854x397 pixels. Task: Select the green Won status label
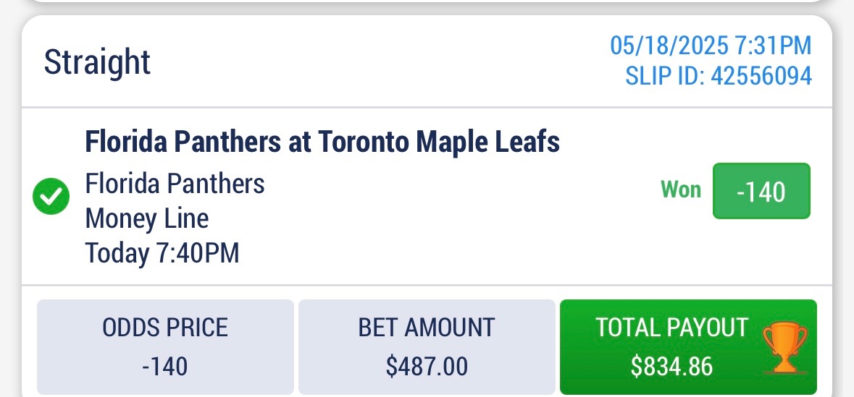(681, 189)
